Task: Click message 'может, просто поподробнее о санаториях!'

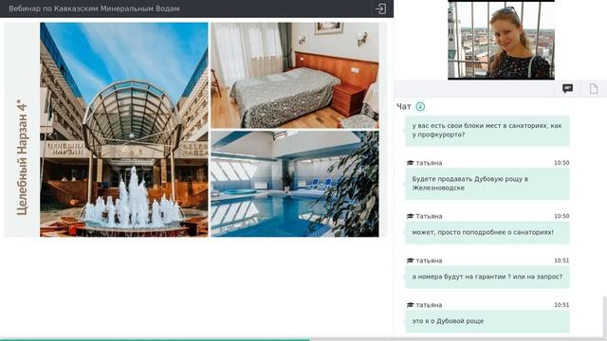Action: [x=487, y=232]
